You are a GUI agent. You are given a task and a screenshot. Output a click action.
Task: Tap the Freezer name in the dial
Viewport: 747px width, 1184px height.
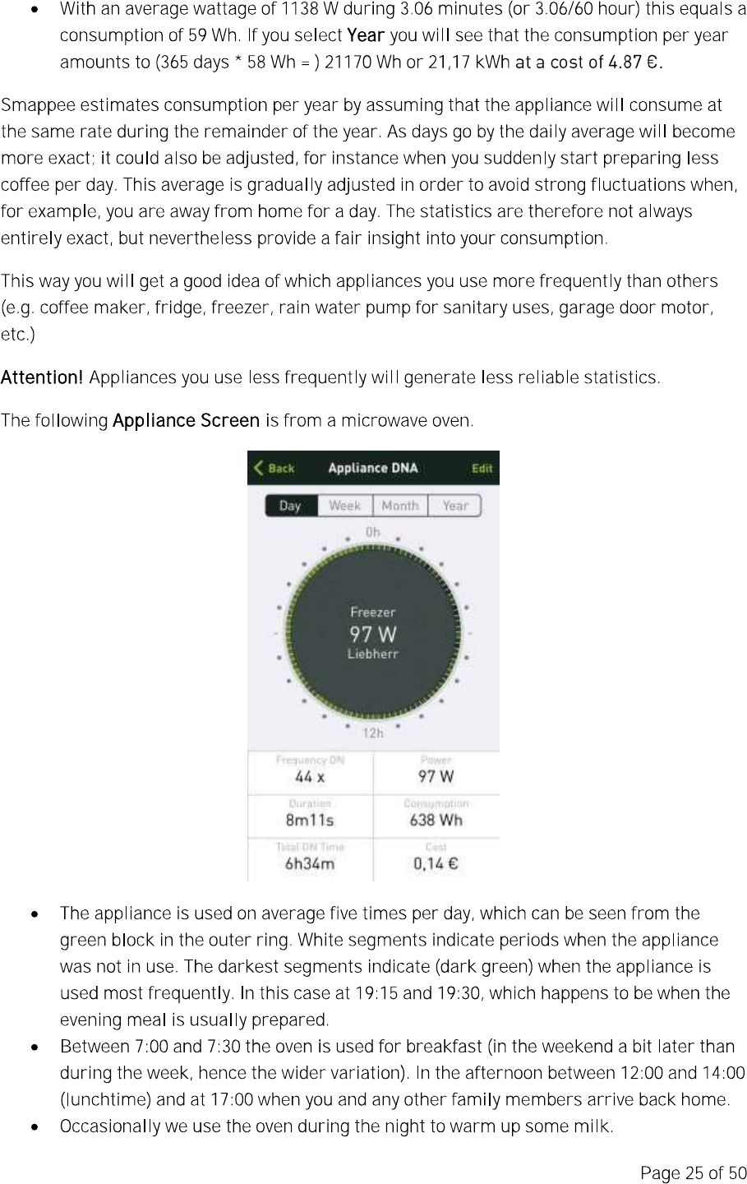point(373,612)
